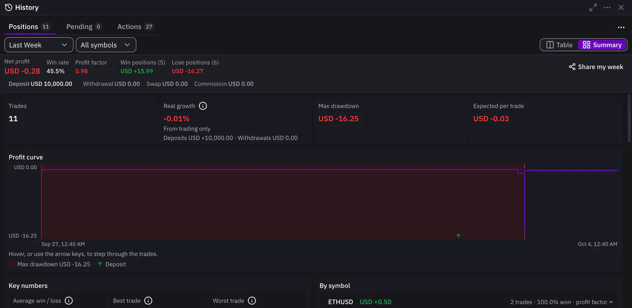
Task: Click the Trades count 11
Action: click(13, 118)
